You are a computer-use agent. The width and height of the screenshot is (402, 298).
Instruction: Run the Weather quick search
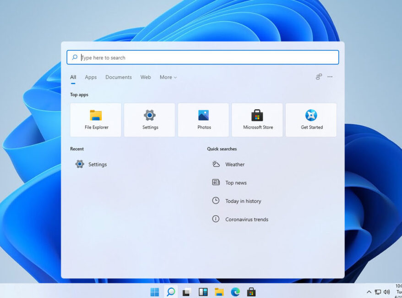(228, 164)
